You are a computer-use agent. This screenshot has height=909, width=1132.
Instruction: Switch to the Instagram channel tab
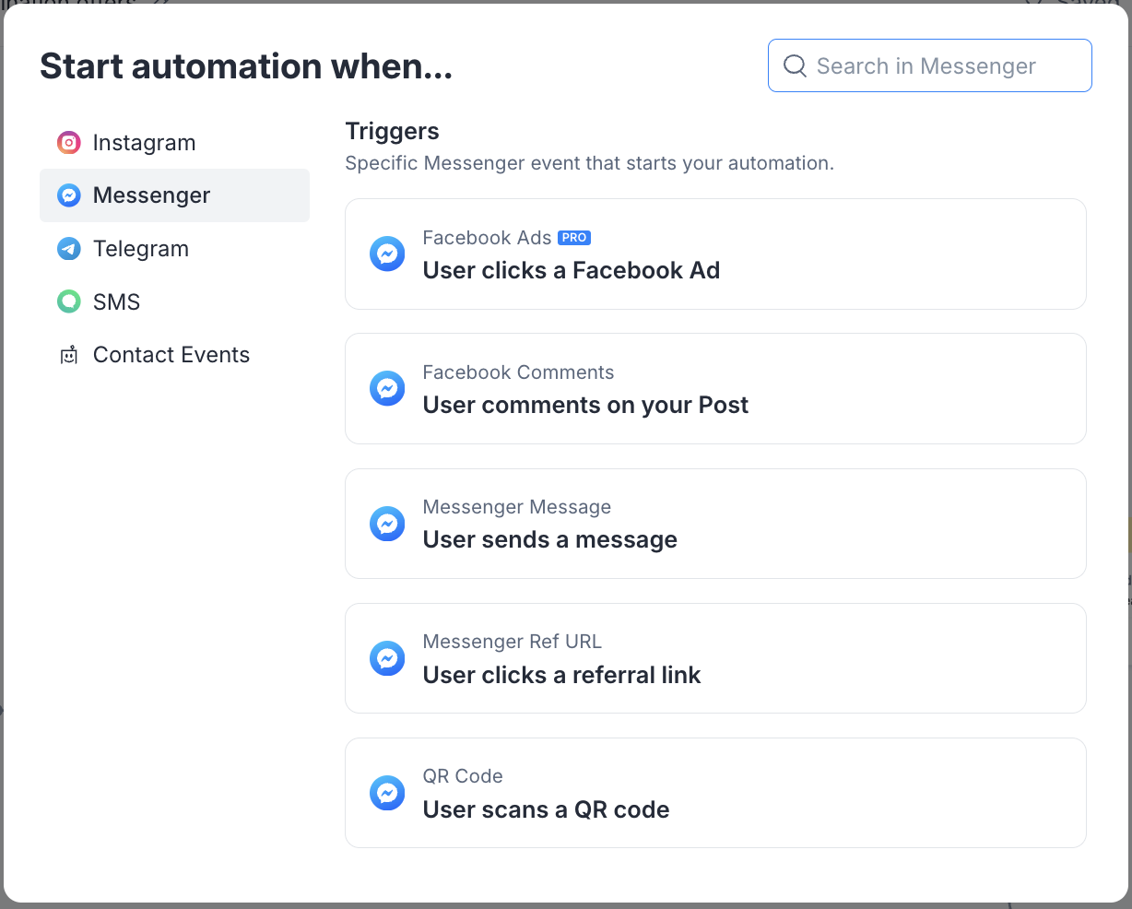(145, 143)
